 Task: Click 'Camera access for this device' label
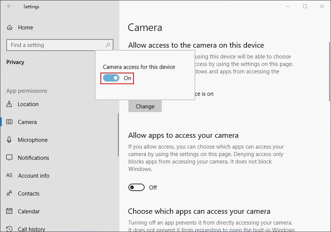tap(139, 67)
